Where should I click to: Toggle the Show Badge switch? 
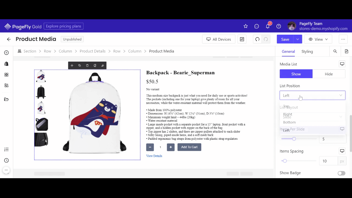[342, 173]
